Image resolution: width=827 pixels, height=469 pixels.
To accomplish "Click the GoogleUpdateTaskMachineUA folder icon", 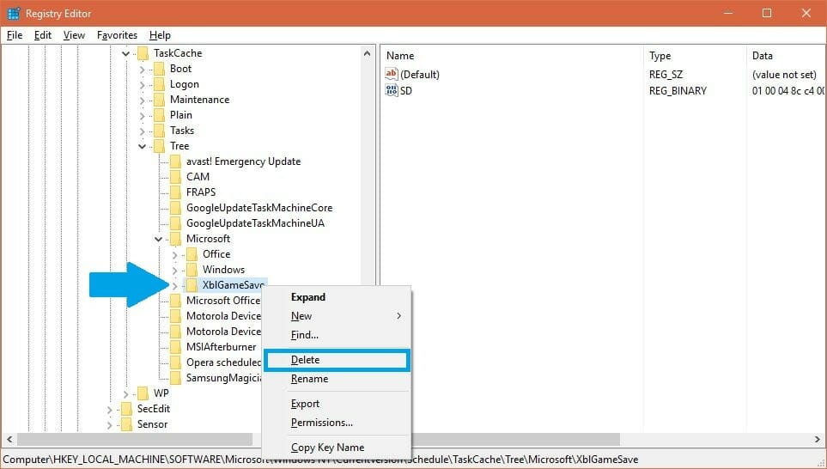I will coord(176,223).
